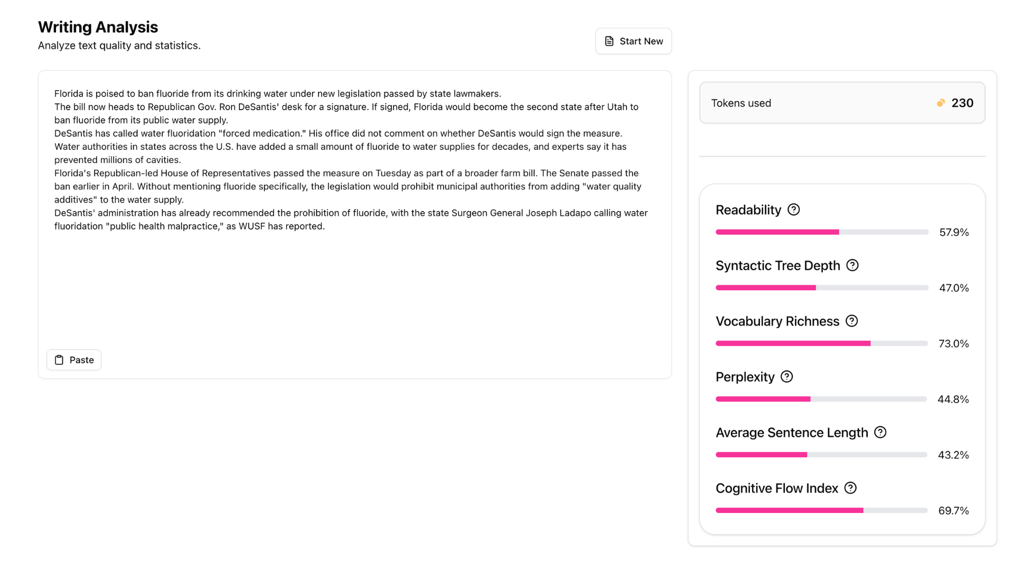This screenshot has height=570, width=1014.
Task: Click the Perplexity progress bar
Action: coord(821,399)
